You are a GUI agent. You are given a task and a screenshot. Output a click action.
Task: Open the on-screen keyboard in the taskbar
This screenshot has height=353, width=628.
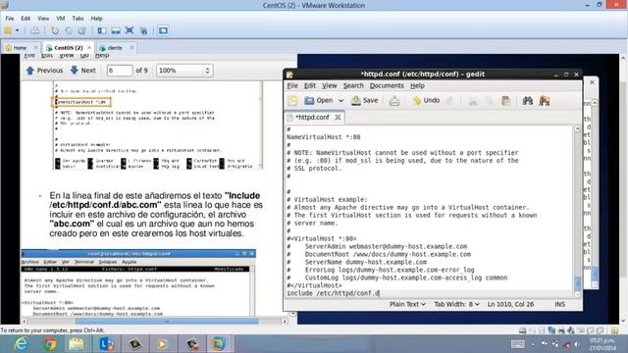[x=517, y=344]
